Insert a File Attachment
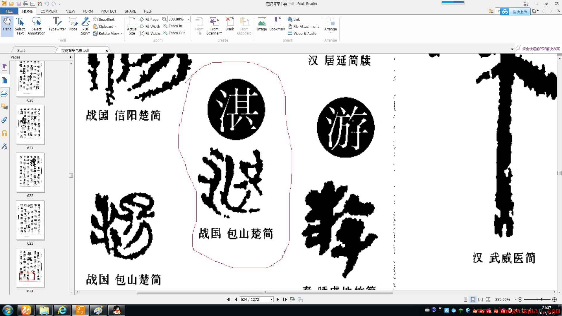562x316 pixels. [304, 26]
